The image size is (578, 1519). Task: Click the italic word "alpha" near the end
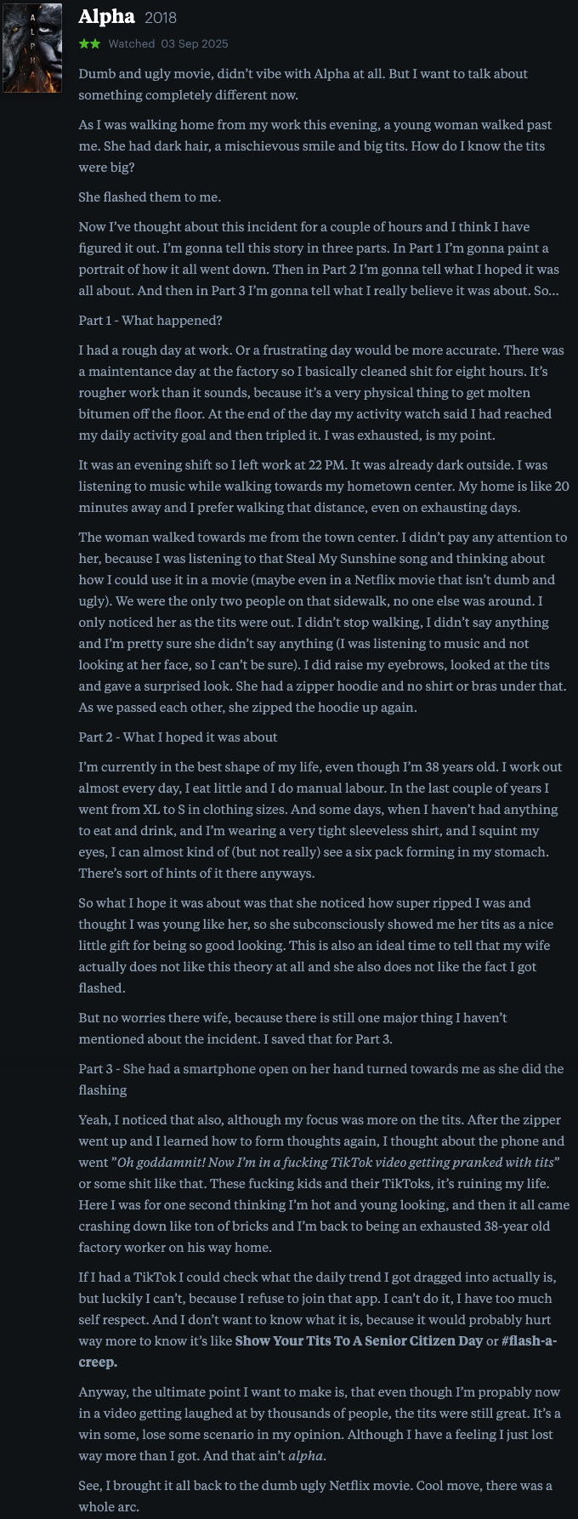pyautogui.click(x=306, y=1455)
